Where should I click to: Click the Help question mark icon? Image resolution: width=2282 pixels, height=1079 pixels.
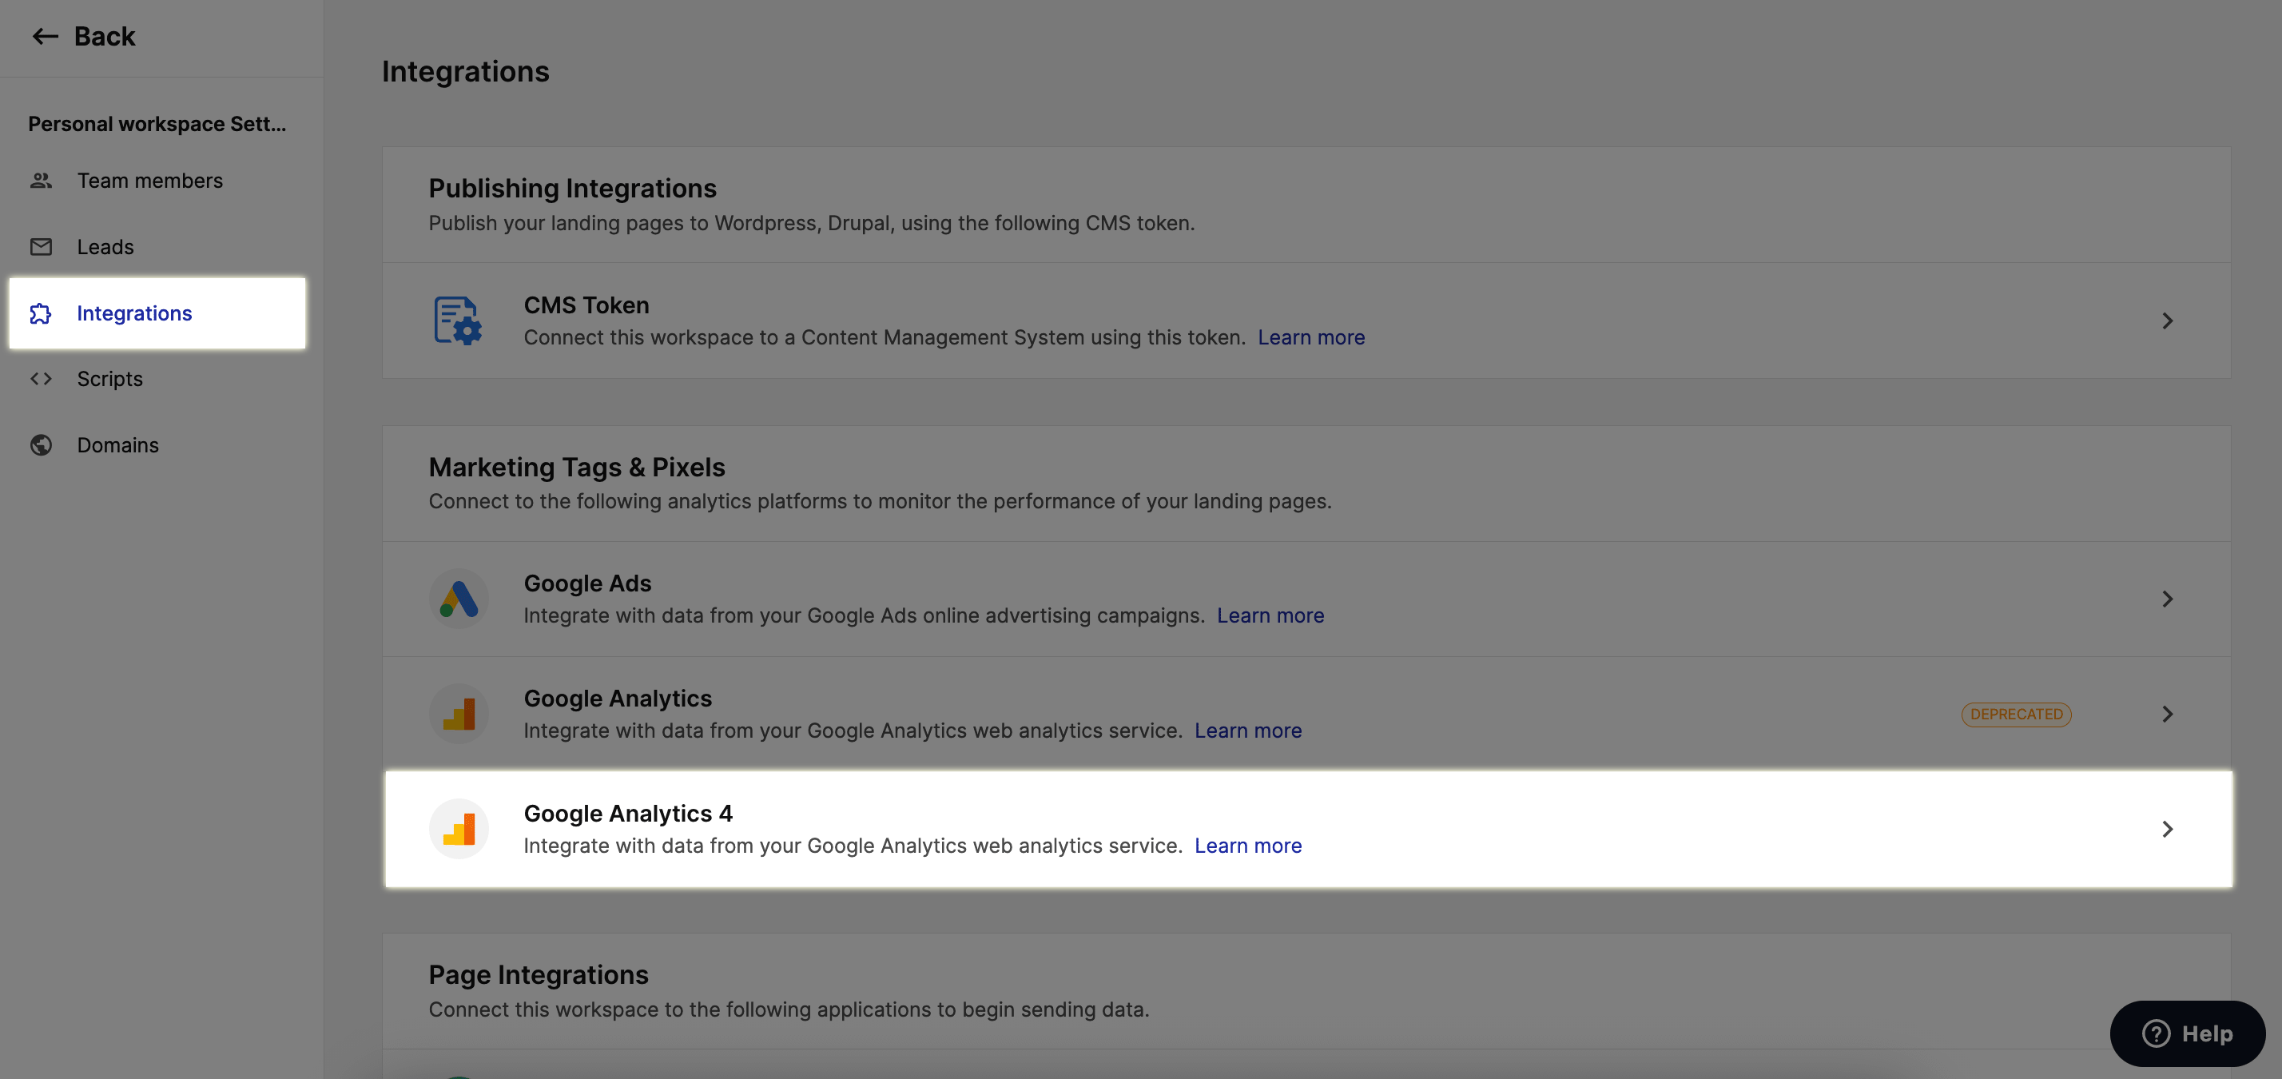(x=2155, y=1033)
